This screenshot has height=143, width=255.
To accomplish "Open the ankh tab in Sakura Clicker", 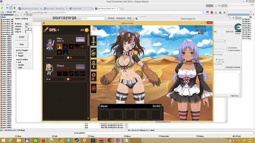I will 94,64.
